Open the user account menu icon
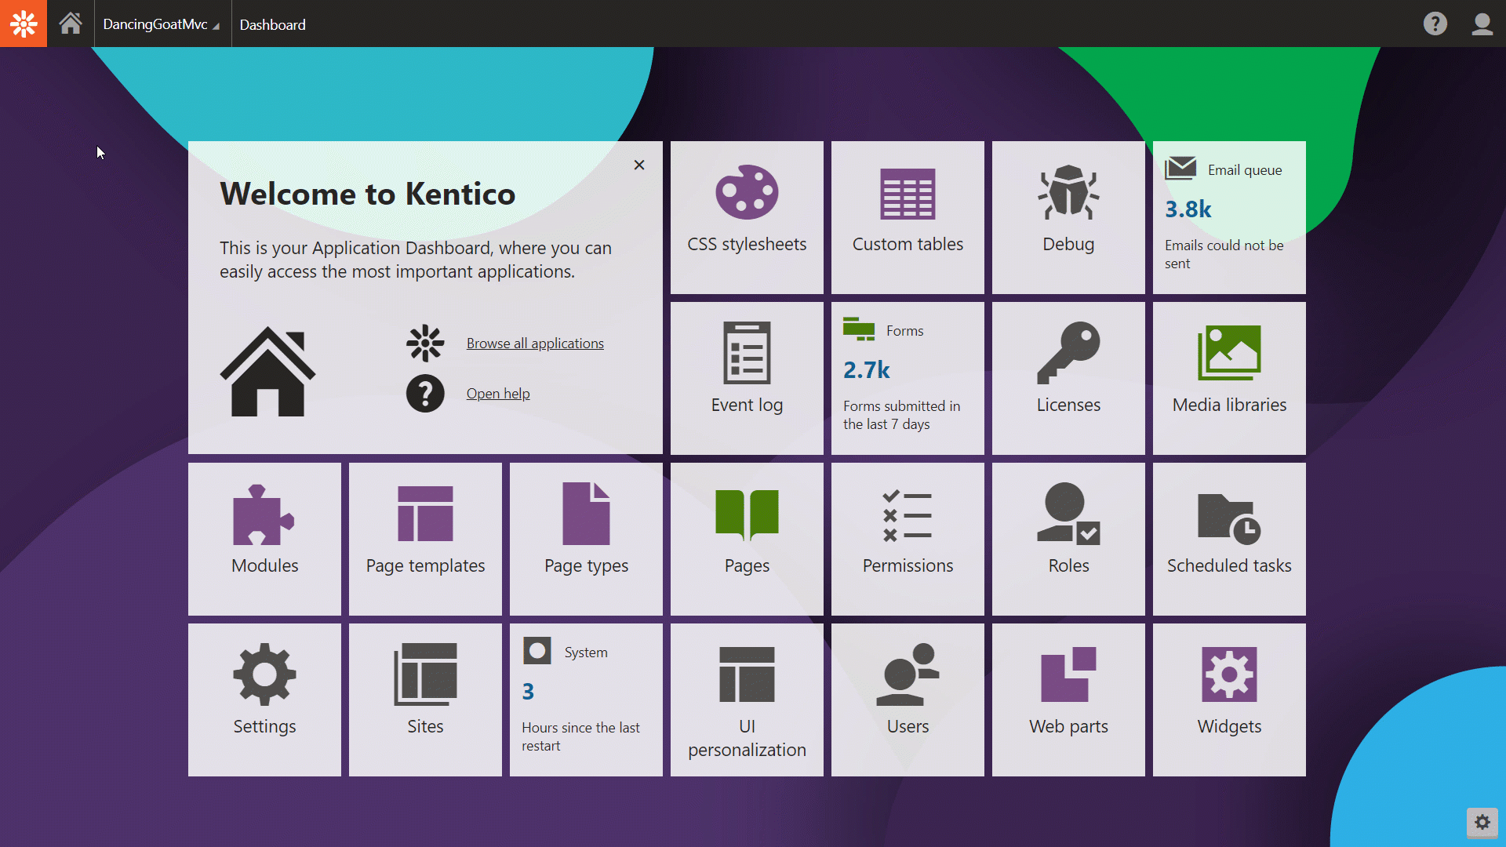This screenshot has height=847, width=1506. pyautogui.click(x=1482, y=24)
